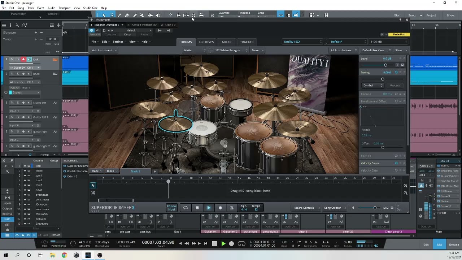Click the Copy button under preset bar
This screenshot has height=260, width=462.
[x=127, y=35]
